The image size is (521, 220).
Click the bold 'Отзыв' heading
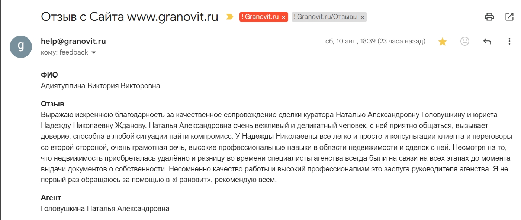52,104
